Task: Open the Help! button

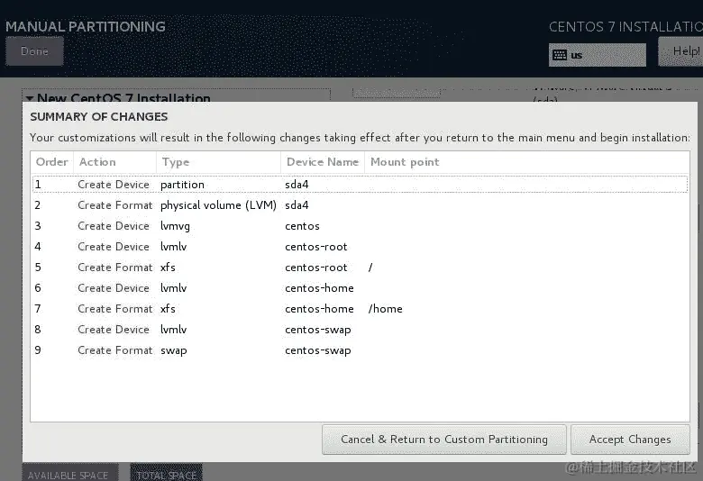Action: 681,51
